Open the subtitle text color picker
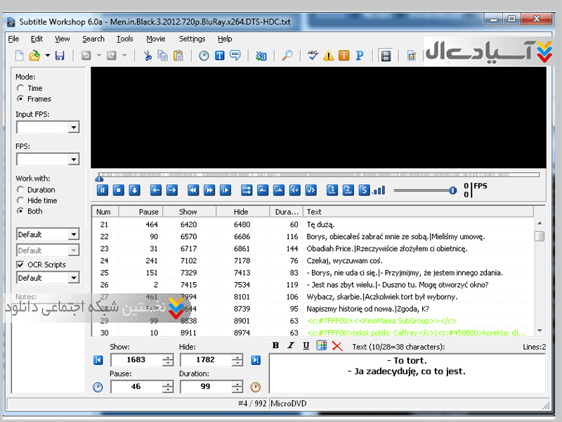This screenshot has height=422, width=562. (x=322, y=345)
